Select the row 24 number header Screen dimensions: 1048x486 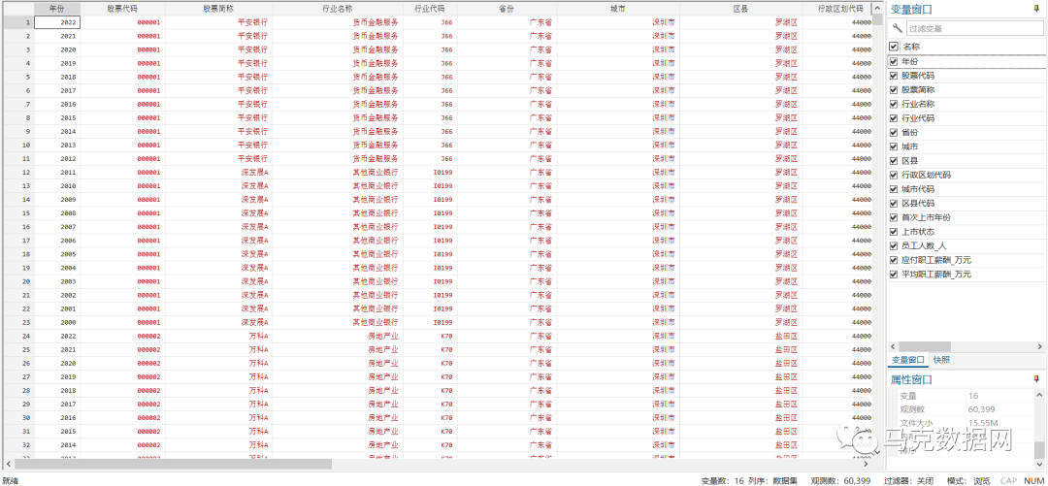(17, 337)
